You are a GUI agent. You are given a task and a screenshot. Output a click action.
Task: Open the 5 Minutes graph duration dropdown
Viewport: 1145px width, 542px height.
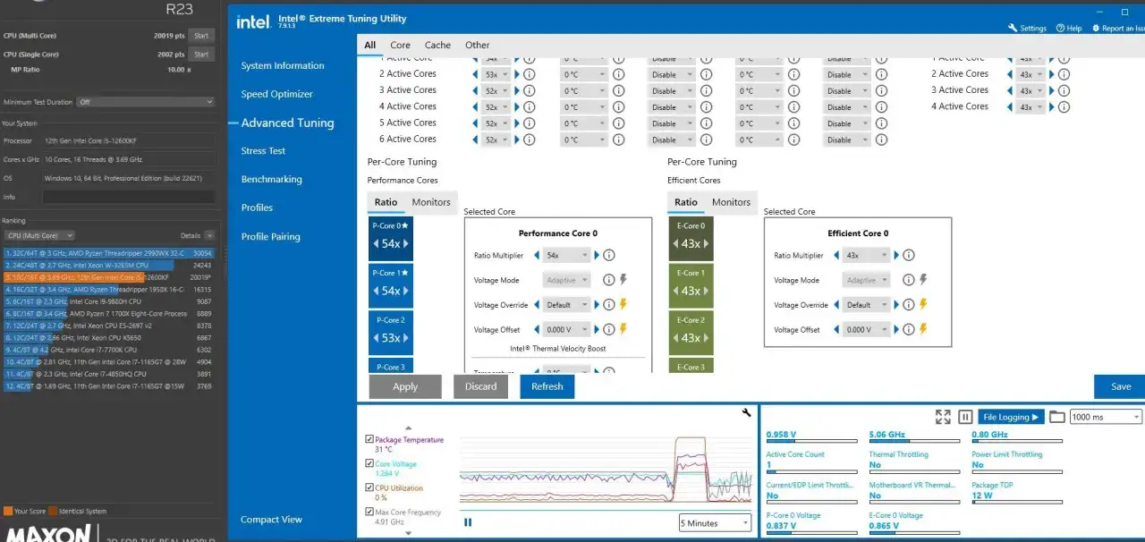tap(715, 523)
